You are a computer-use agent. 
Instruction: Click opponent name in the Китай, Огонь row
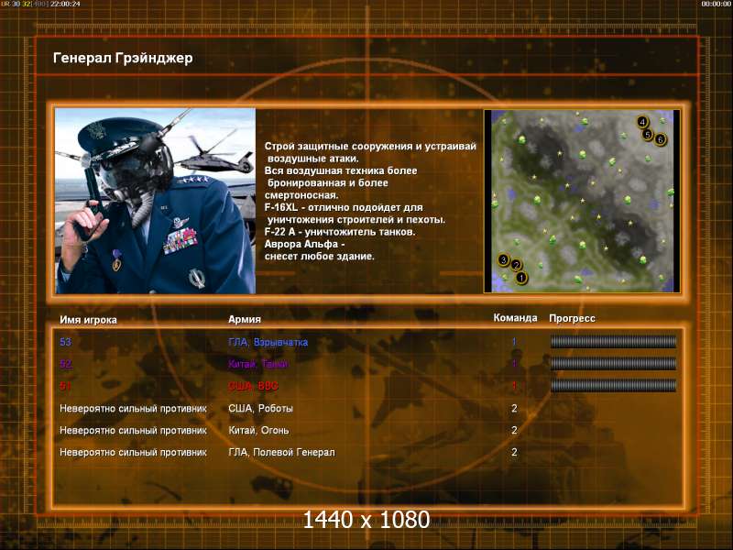(133, 430)
